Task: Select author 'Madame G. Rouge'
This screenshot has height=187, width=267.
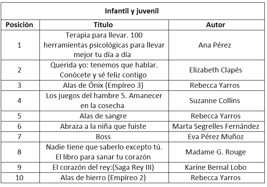Action: pyautogui.click(x=215, y=152)
